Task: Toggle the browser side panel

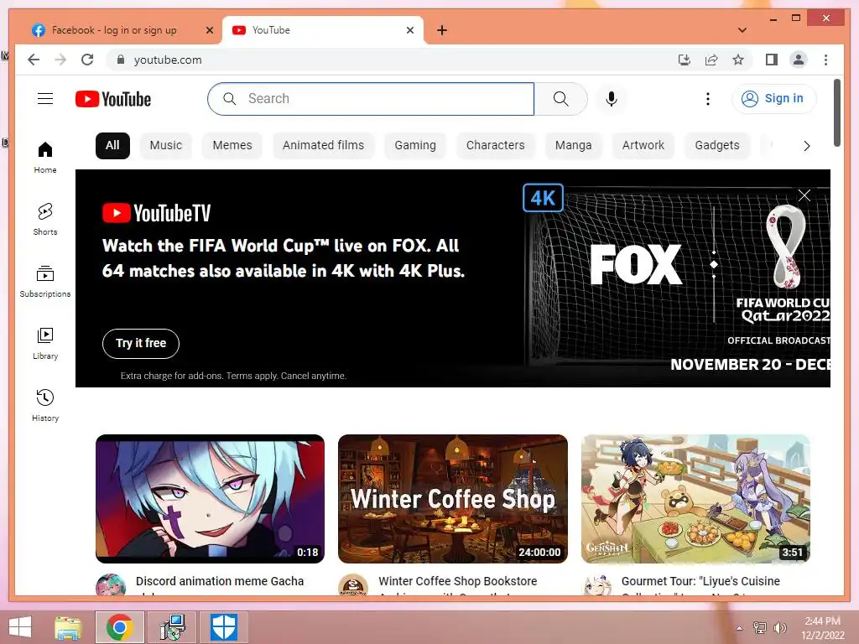Action: click(x=772, y=60)
